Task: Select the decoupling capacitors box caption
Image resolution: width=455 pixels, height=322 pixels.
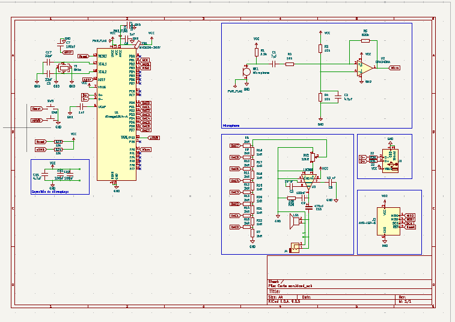Action: (50, 192)
